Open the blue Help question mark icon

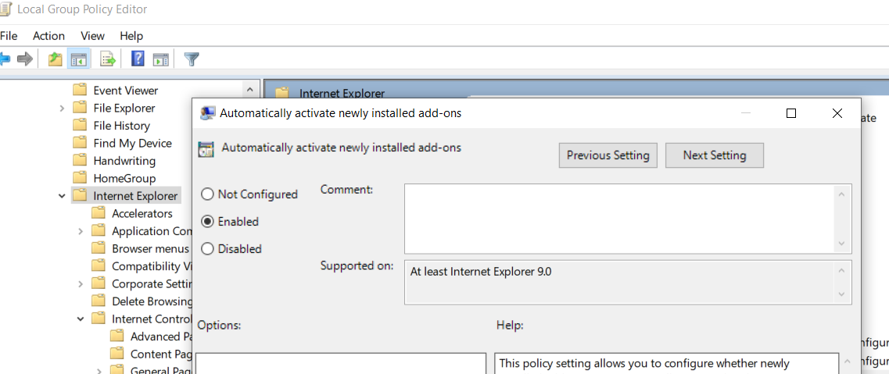138,59
